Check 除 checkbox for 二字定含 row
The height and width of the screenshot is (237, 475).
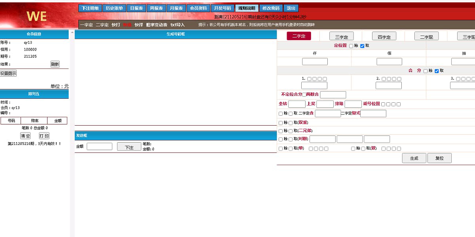coord(281,114)
